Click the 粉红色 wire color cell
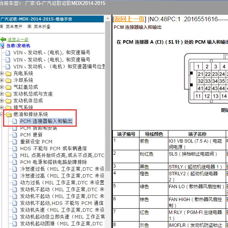 point(154,156)
